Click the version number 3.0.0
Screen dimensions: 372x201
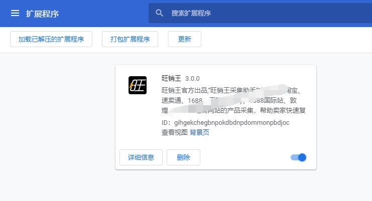tap(192, 79)
